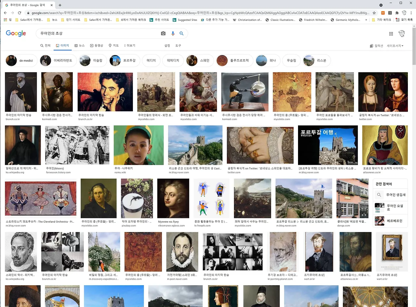Open the tab search dropdown arrow
Viewport: 416px width, 307px height.
pos(381,5)
